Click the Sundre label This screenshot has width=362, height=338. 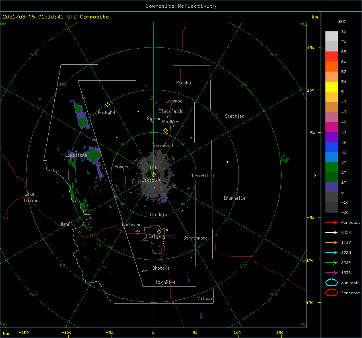[x=122, y=166]
